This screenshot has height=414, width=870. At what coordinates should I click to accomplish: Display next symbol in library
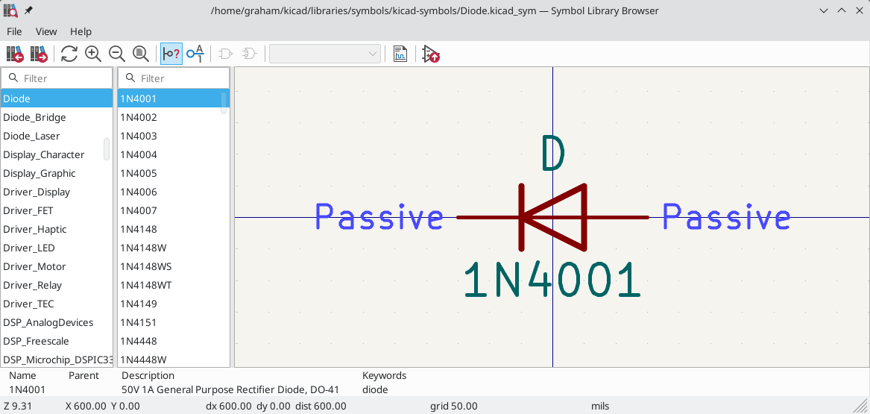(40, 54)
